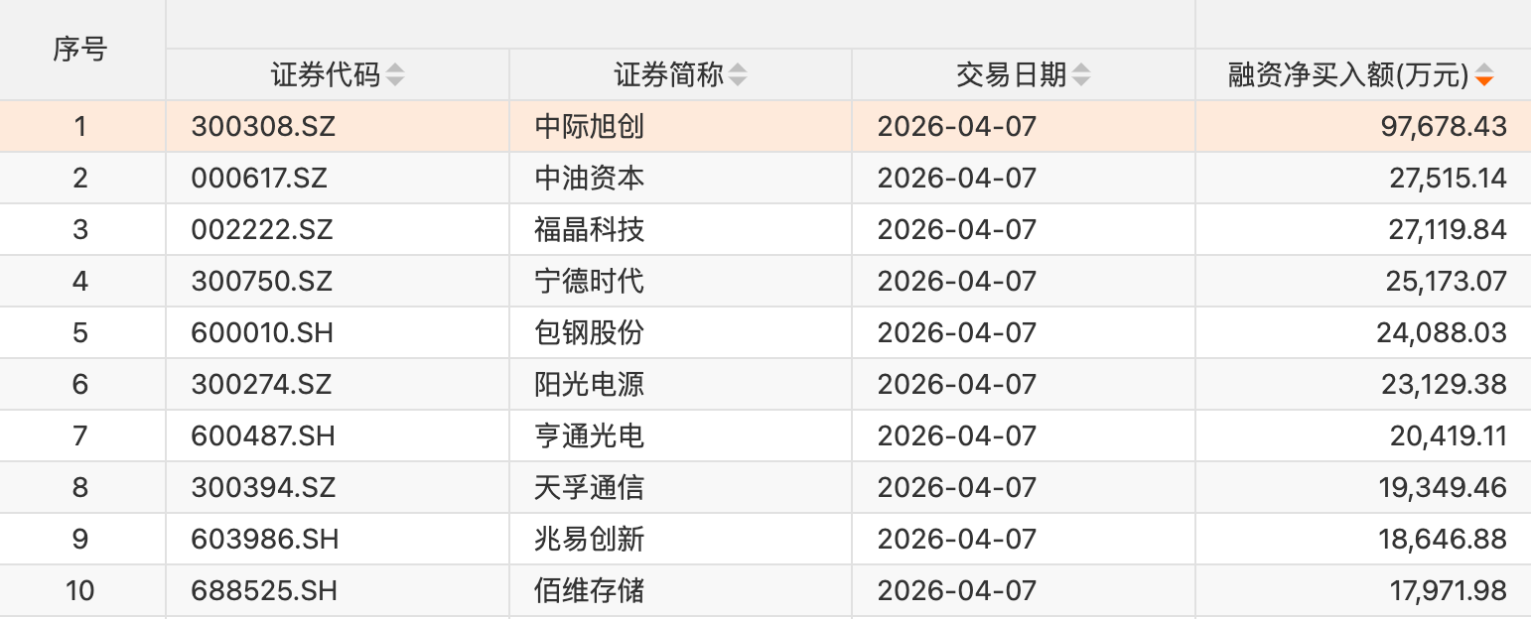Image resolution: width=1531 pixels, height=619 pixels.
Task: Open 兆易创新 stock link
Action: [590, 540]
